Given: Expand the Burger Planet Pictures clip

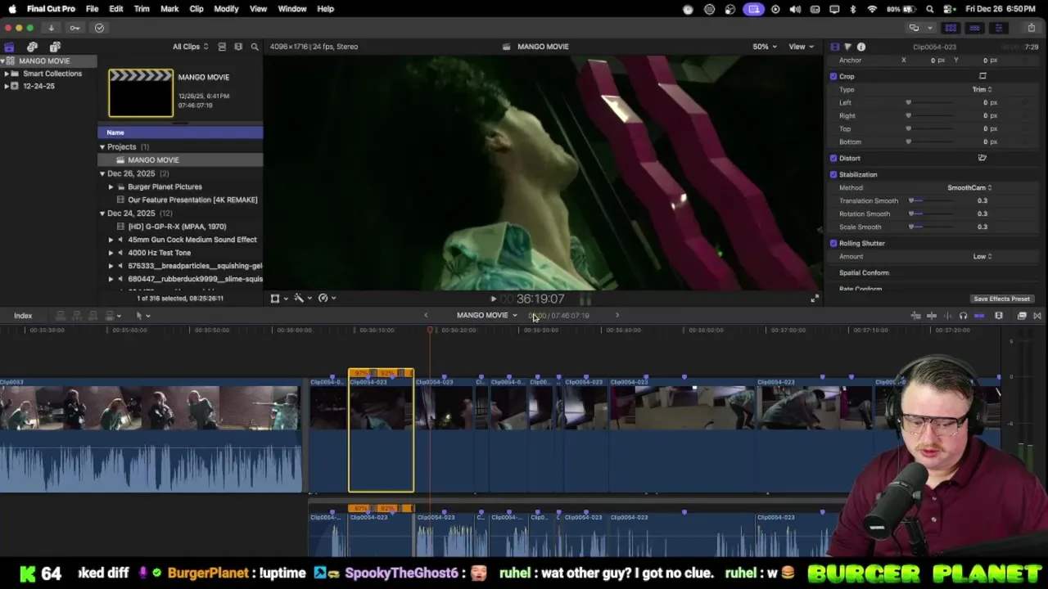Looking at the screenshot, I should 111,187.
